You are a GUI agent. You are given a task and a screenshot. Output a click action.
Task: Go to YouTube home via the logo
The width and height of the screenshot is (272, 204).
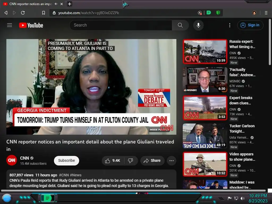31,25
